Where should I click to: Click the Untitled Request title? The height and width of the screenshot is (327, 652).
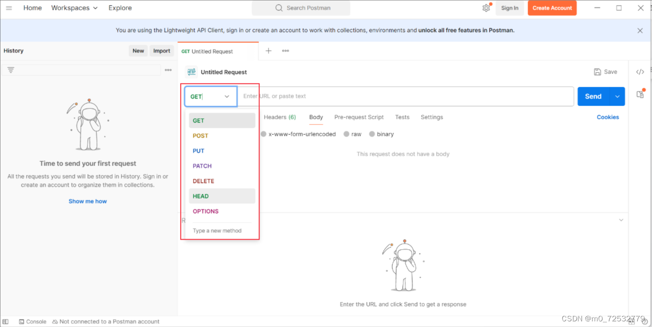224,72
